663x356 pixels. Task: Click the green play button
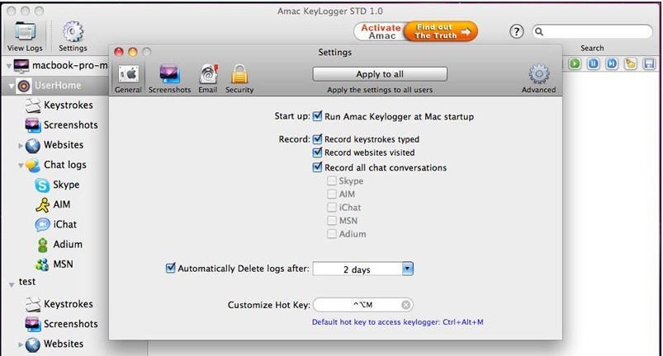tap(575, 63)
